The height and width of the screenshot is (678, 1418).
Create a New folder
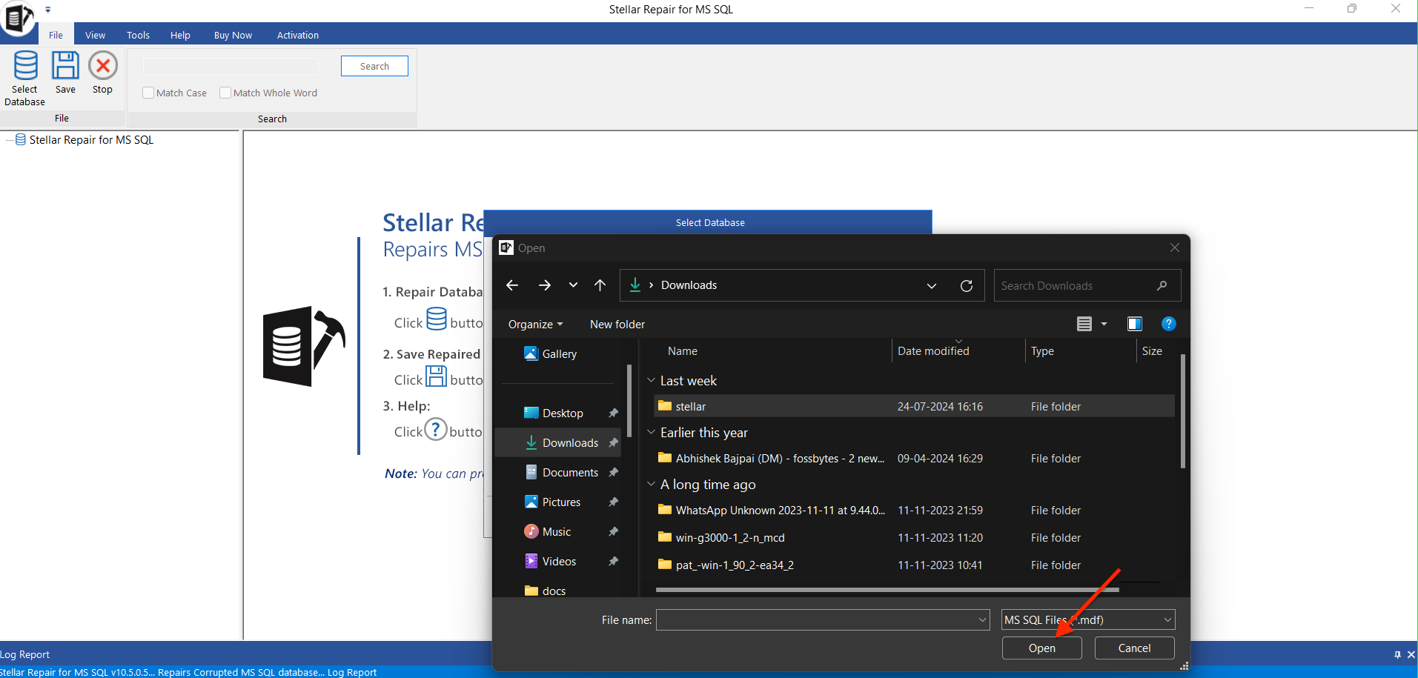click(617, 324)
